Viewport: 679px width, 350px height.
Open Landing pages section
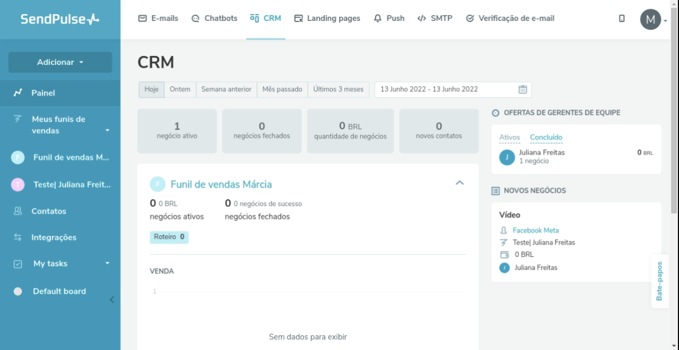[x=327, y=18]
